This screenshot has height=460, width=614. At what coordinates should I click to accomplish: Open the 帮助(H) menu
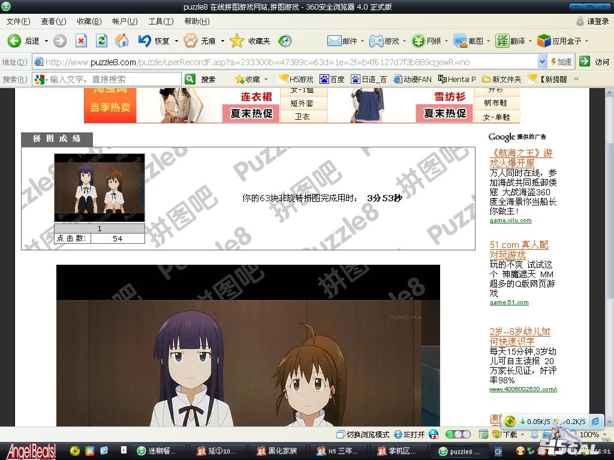[197, 22]
